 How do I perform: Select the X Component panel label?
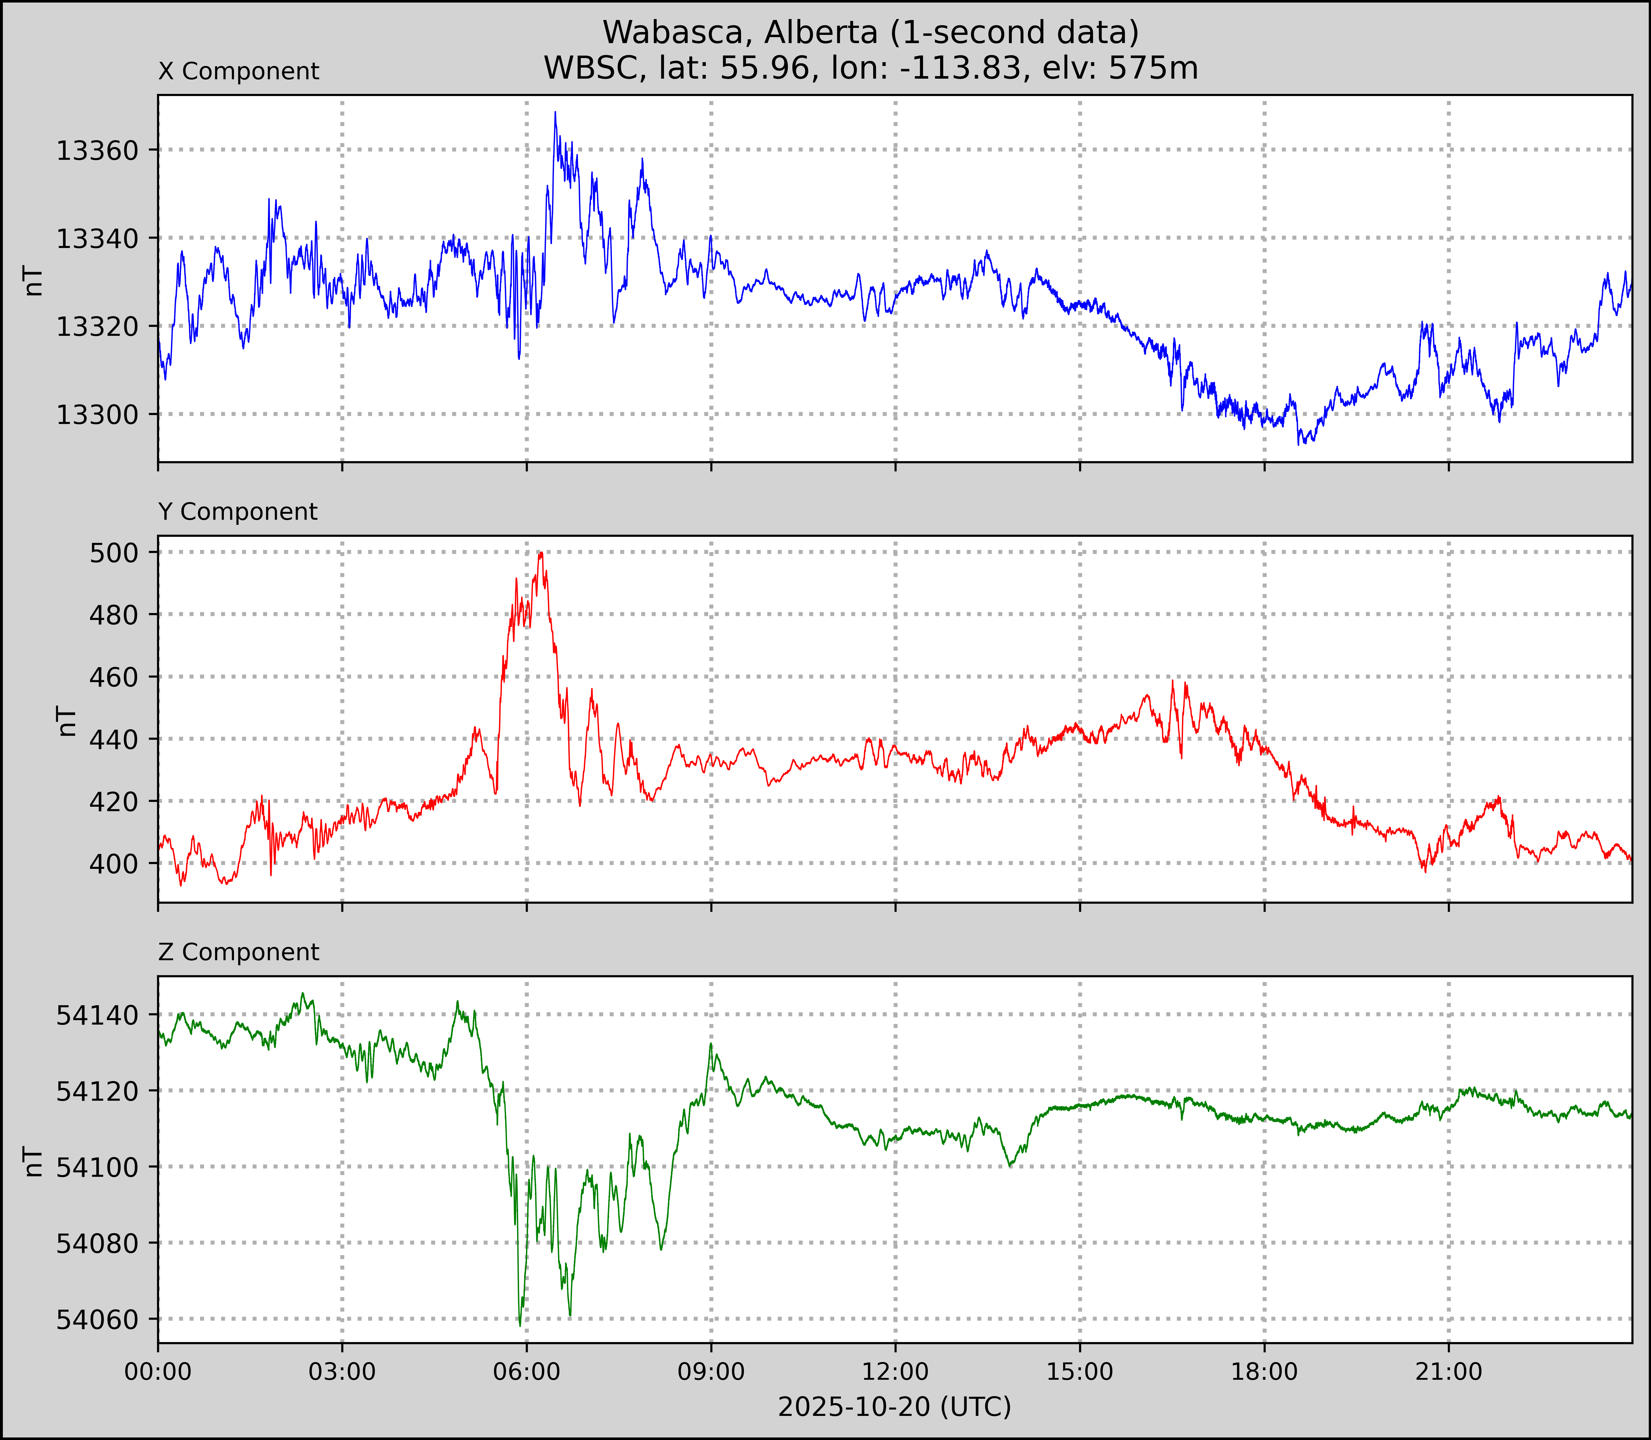coord(239,72)
